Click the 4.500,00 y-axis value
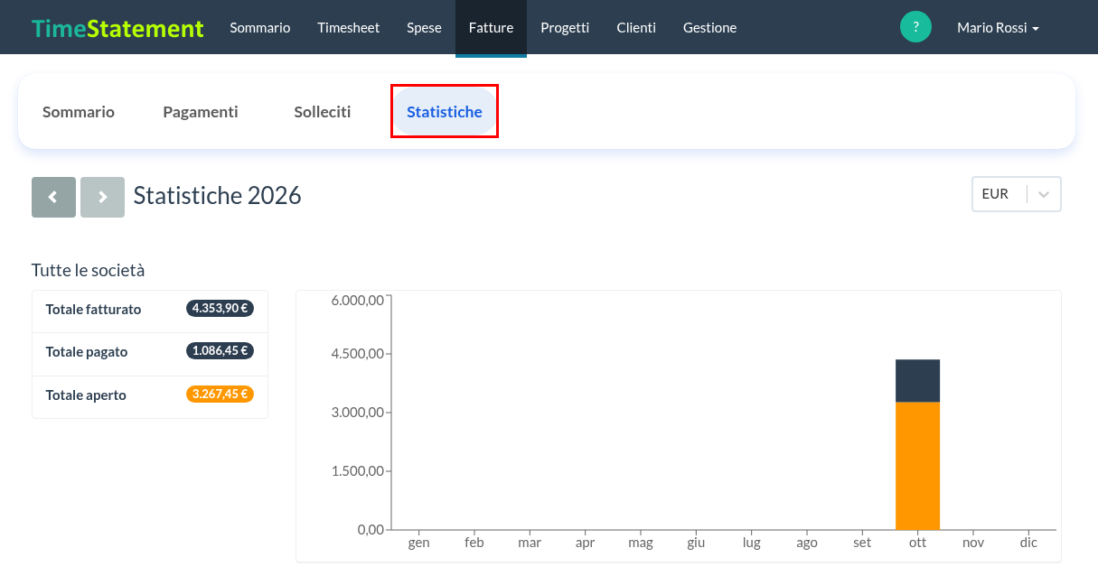Image resolution: width=1098 pixels, height=576 pixels. point(358,353)
